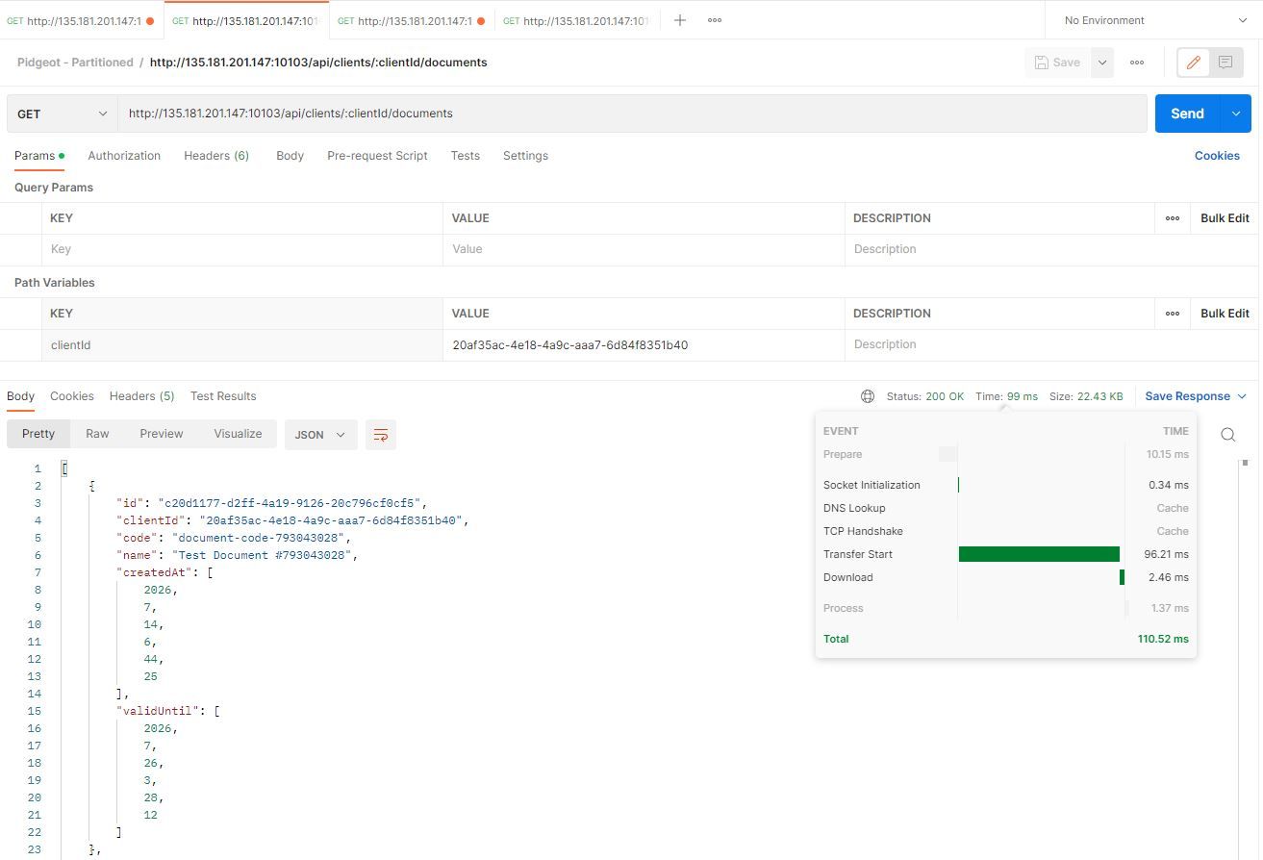Click Bulk Edit for Path Variables
This screenshot has height=860, width=1263.
click(1225, 314)
